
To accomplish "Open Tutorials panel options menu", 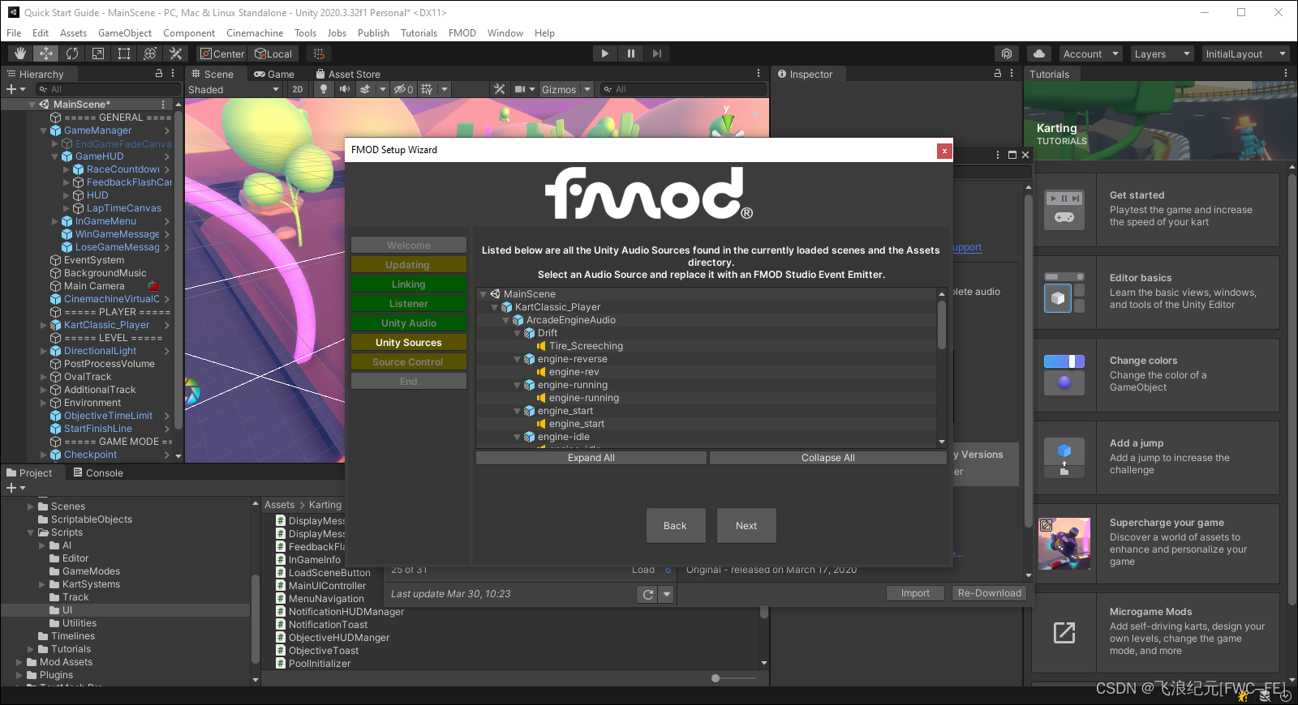I will pos(1286,73).
